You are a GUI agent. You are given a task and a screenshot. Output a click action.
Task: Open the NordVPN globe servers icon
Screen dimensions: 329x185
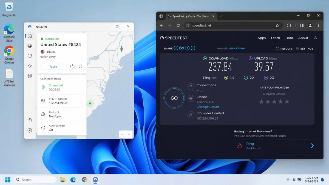tap(30, 46)
